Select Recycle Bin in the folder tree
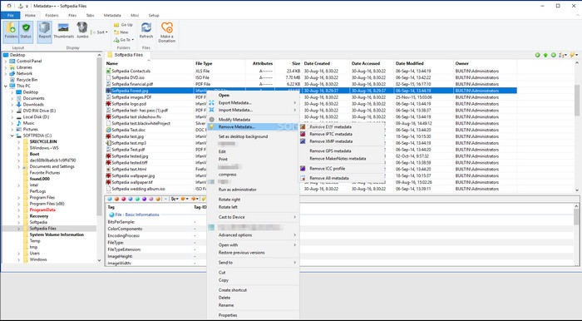This screenshot has height=321, width=582. click(x=27, y=80)
